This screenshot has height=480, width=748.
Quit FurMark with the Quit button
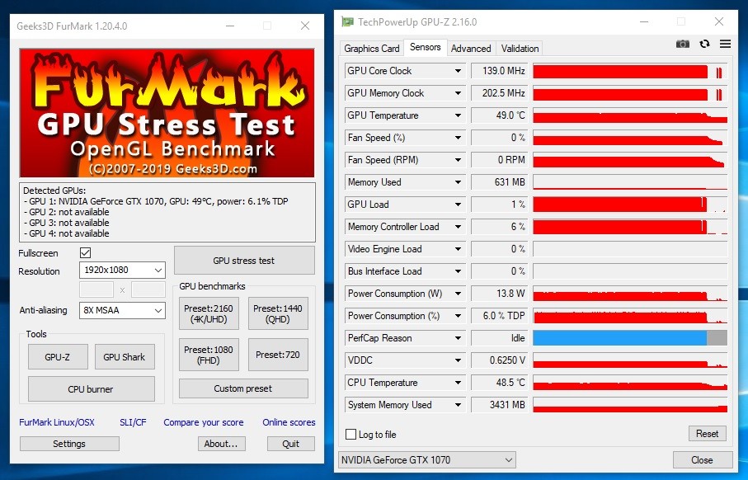[291, 444]
